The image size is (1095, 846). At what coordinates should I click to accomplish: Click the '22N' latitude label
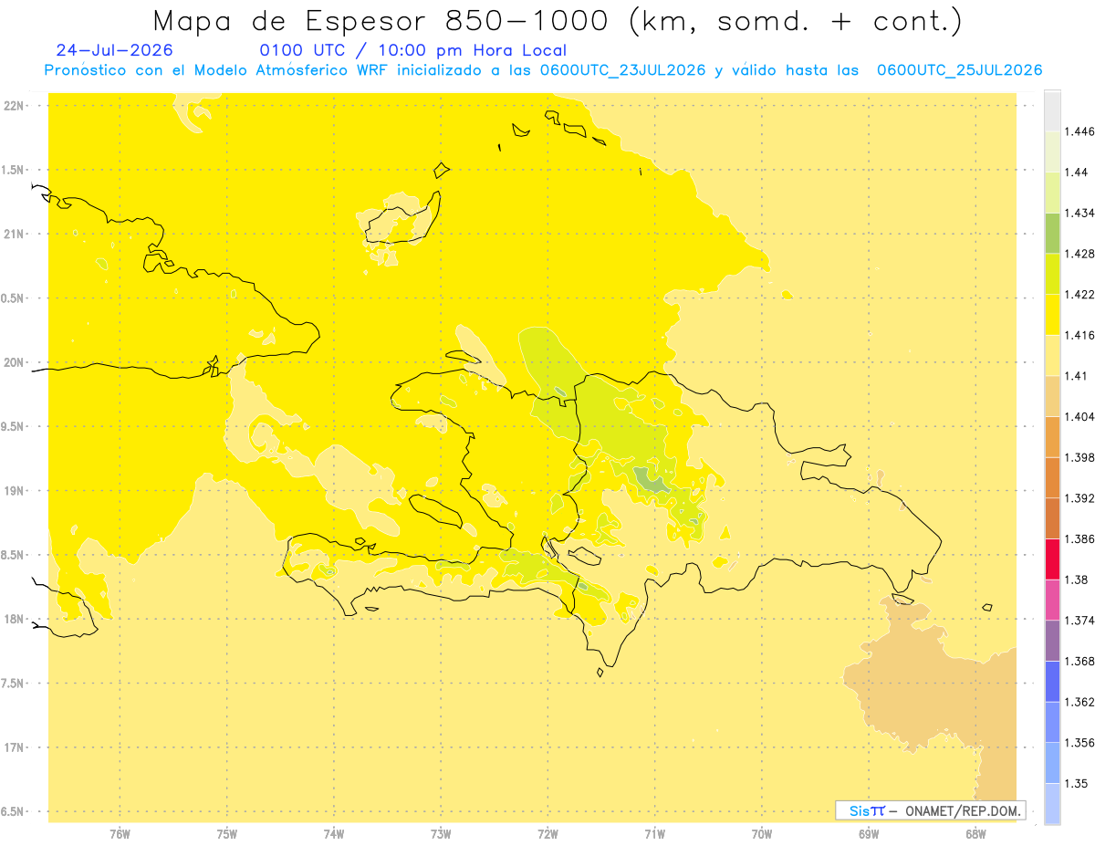click(x=15, y=106)
